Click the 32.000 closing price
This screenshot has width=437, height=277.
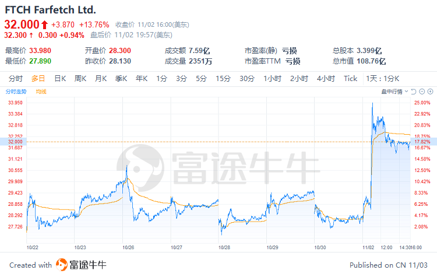[x=22, y=24]
